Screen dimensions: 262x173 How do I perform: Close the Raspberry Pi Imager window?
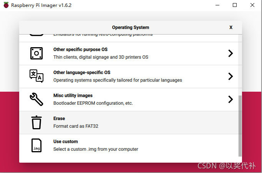(252, 5)
